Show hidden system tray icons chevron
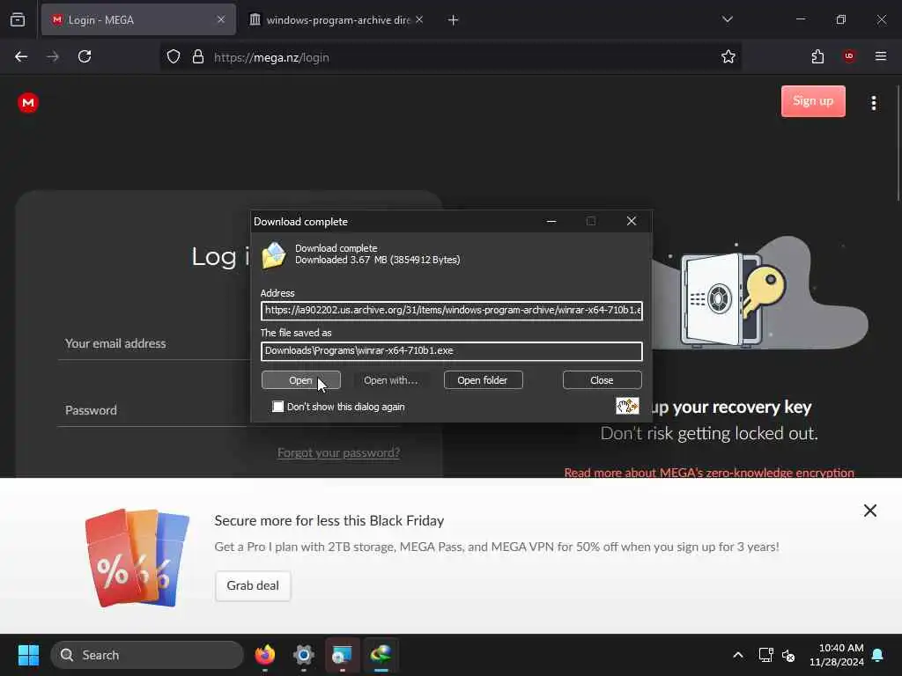 737,655
